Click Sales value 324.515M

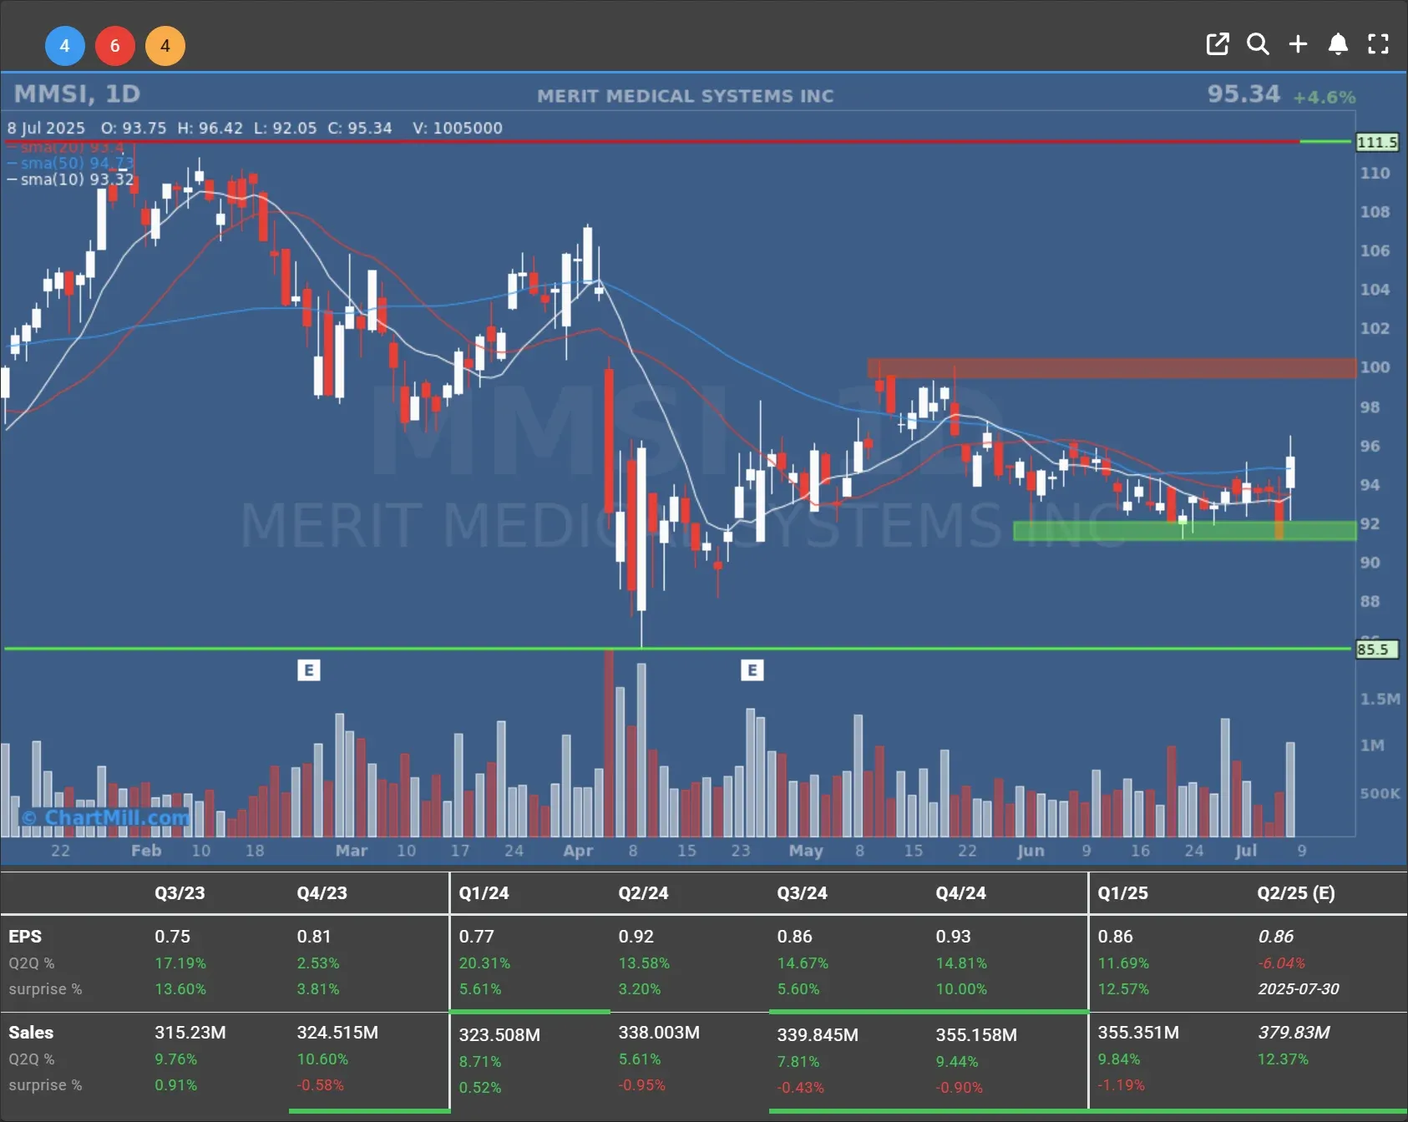[x=337, y=1032]
